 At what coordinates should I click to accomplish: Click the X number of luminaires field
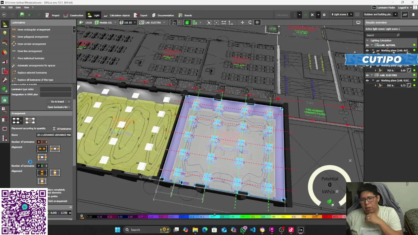[42, 142]
